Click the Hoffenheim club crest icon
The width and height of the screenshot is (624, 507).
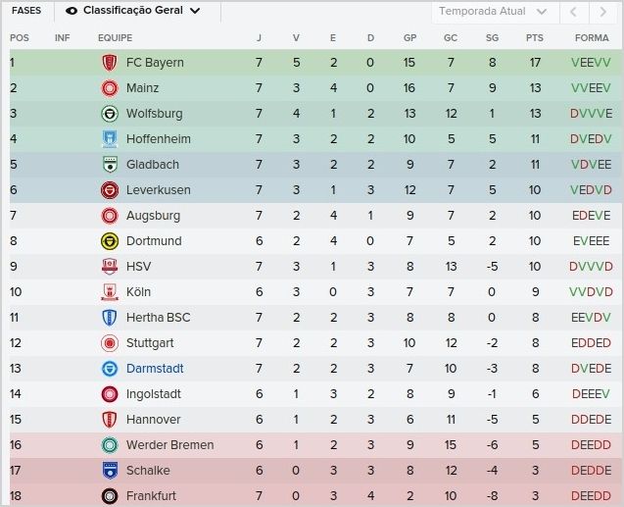click(x=110, y=139)
